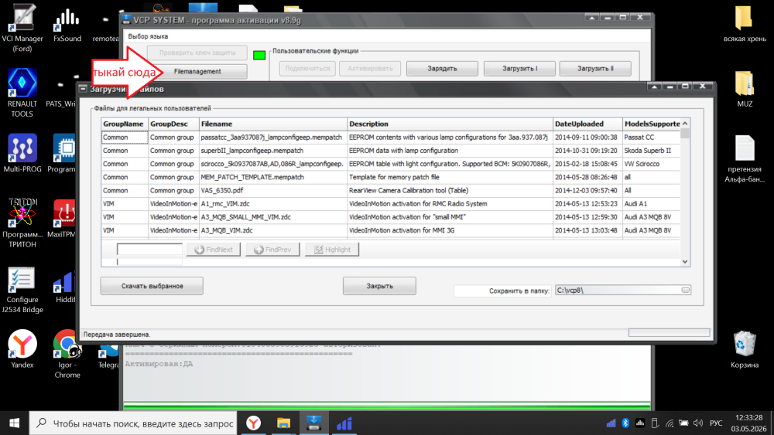Viewport: 774px width, 435px height.
Task: Sort by the Filename column header
Action: [273, 124]
